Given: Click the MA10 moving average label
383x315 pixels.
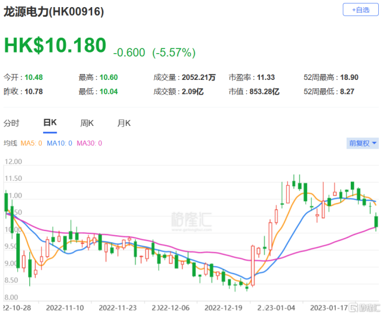Looking at the screenshot, I should click(x=59, y=143).
